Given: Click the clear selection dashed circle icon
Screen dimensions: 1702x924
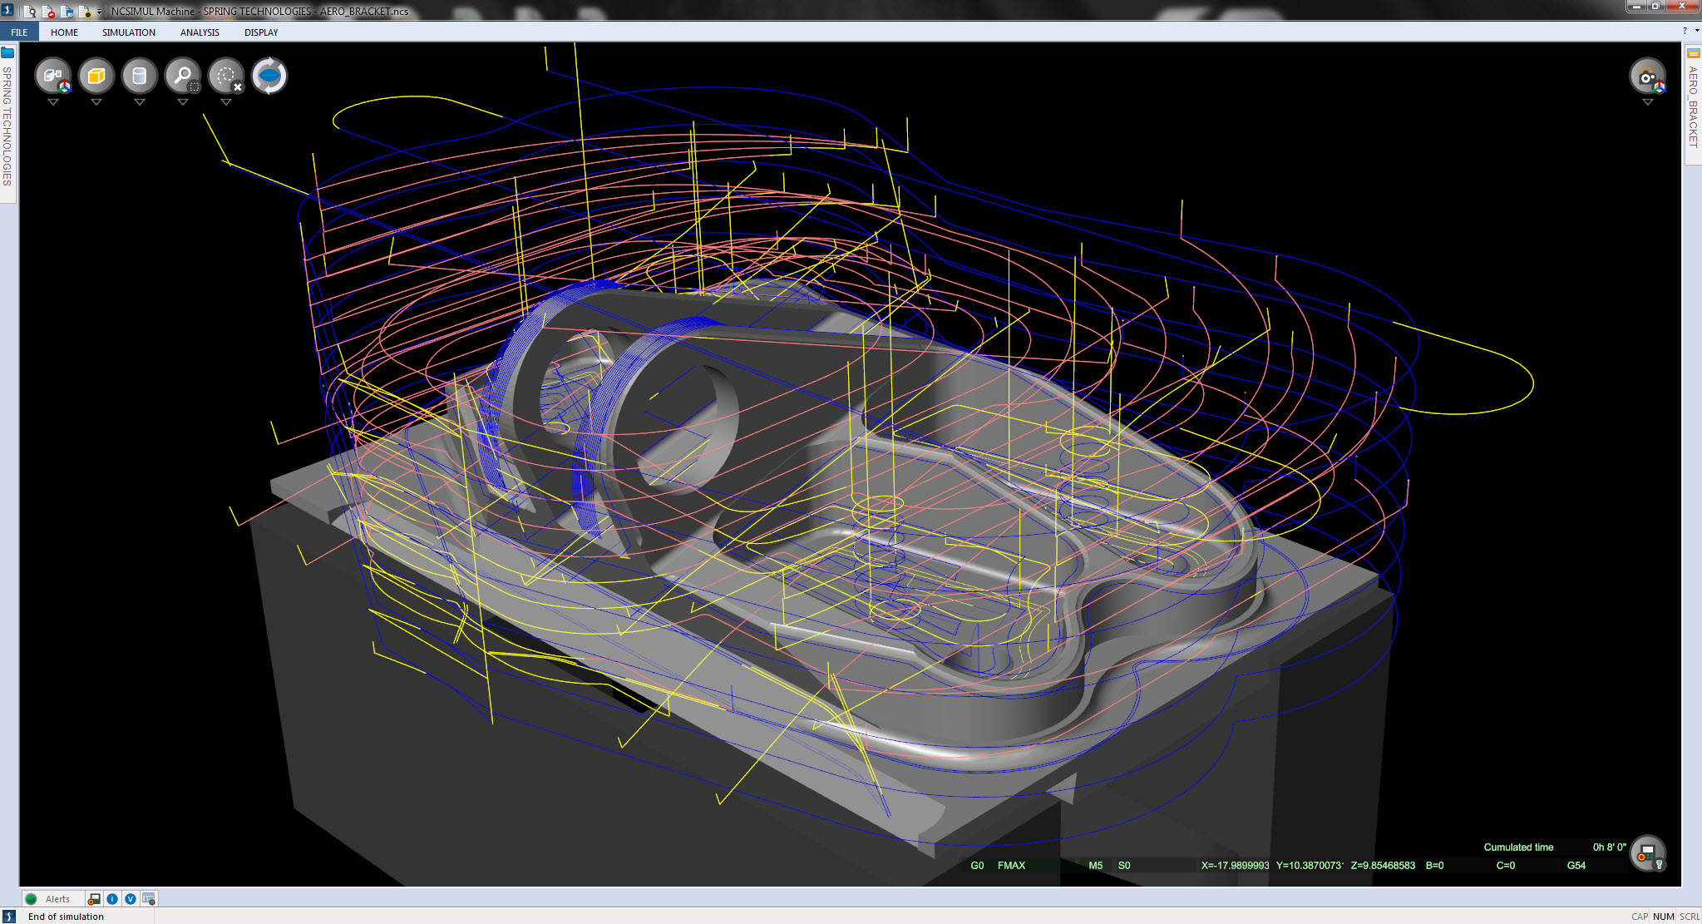Looking at the screenshot, I should point(226,77).
